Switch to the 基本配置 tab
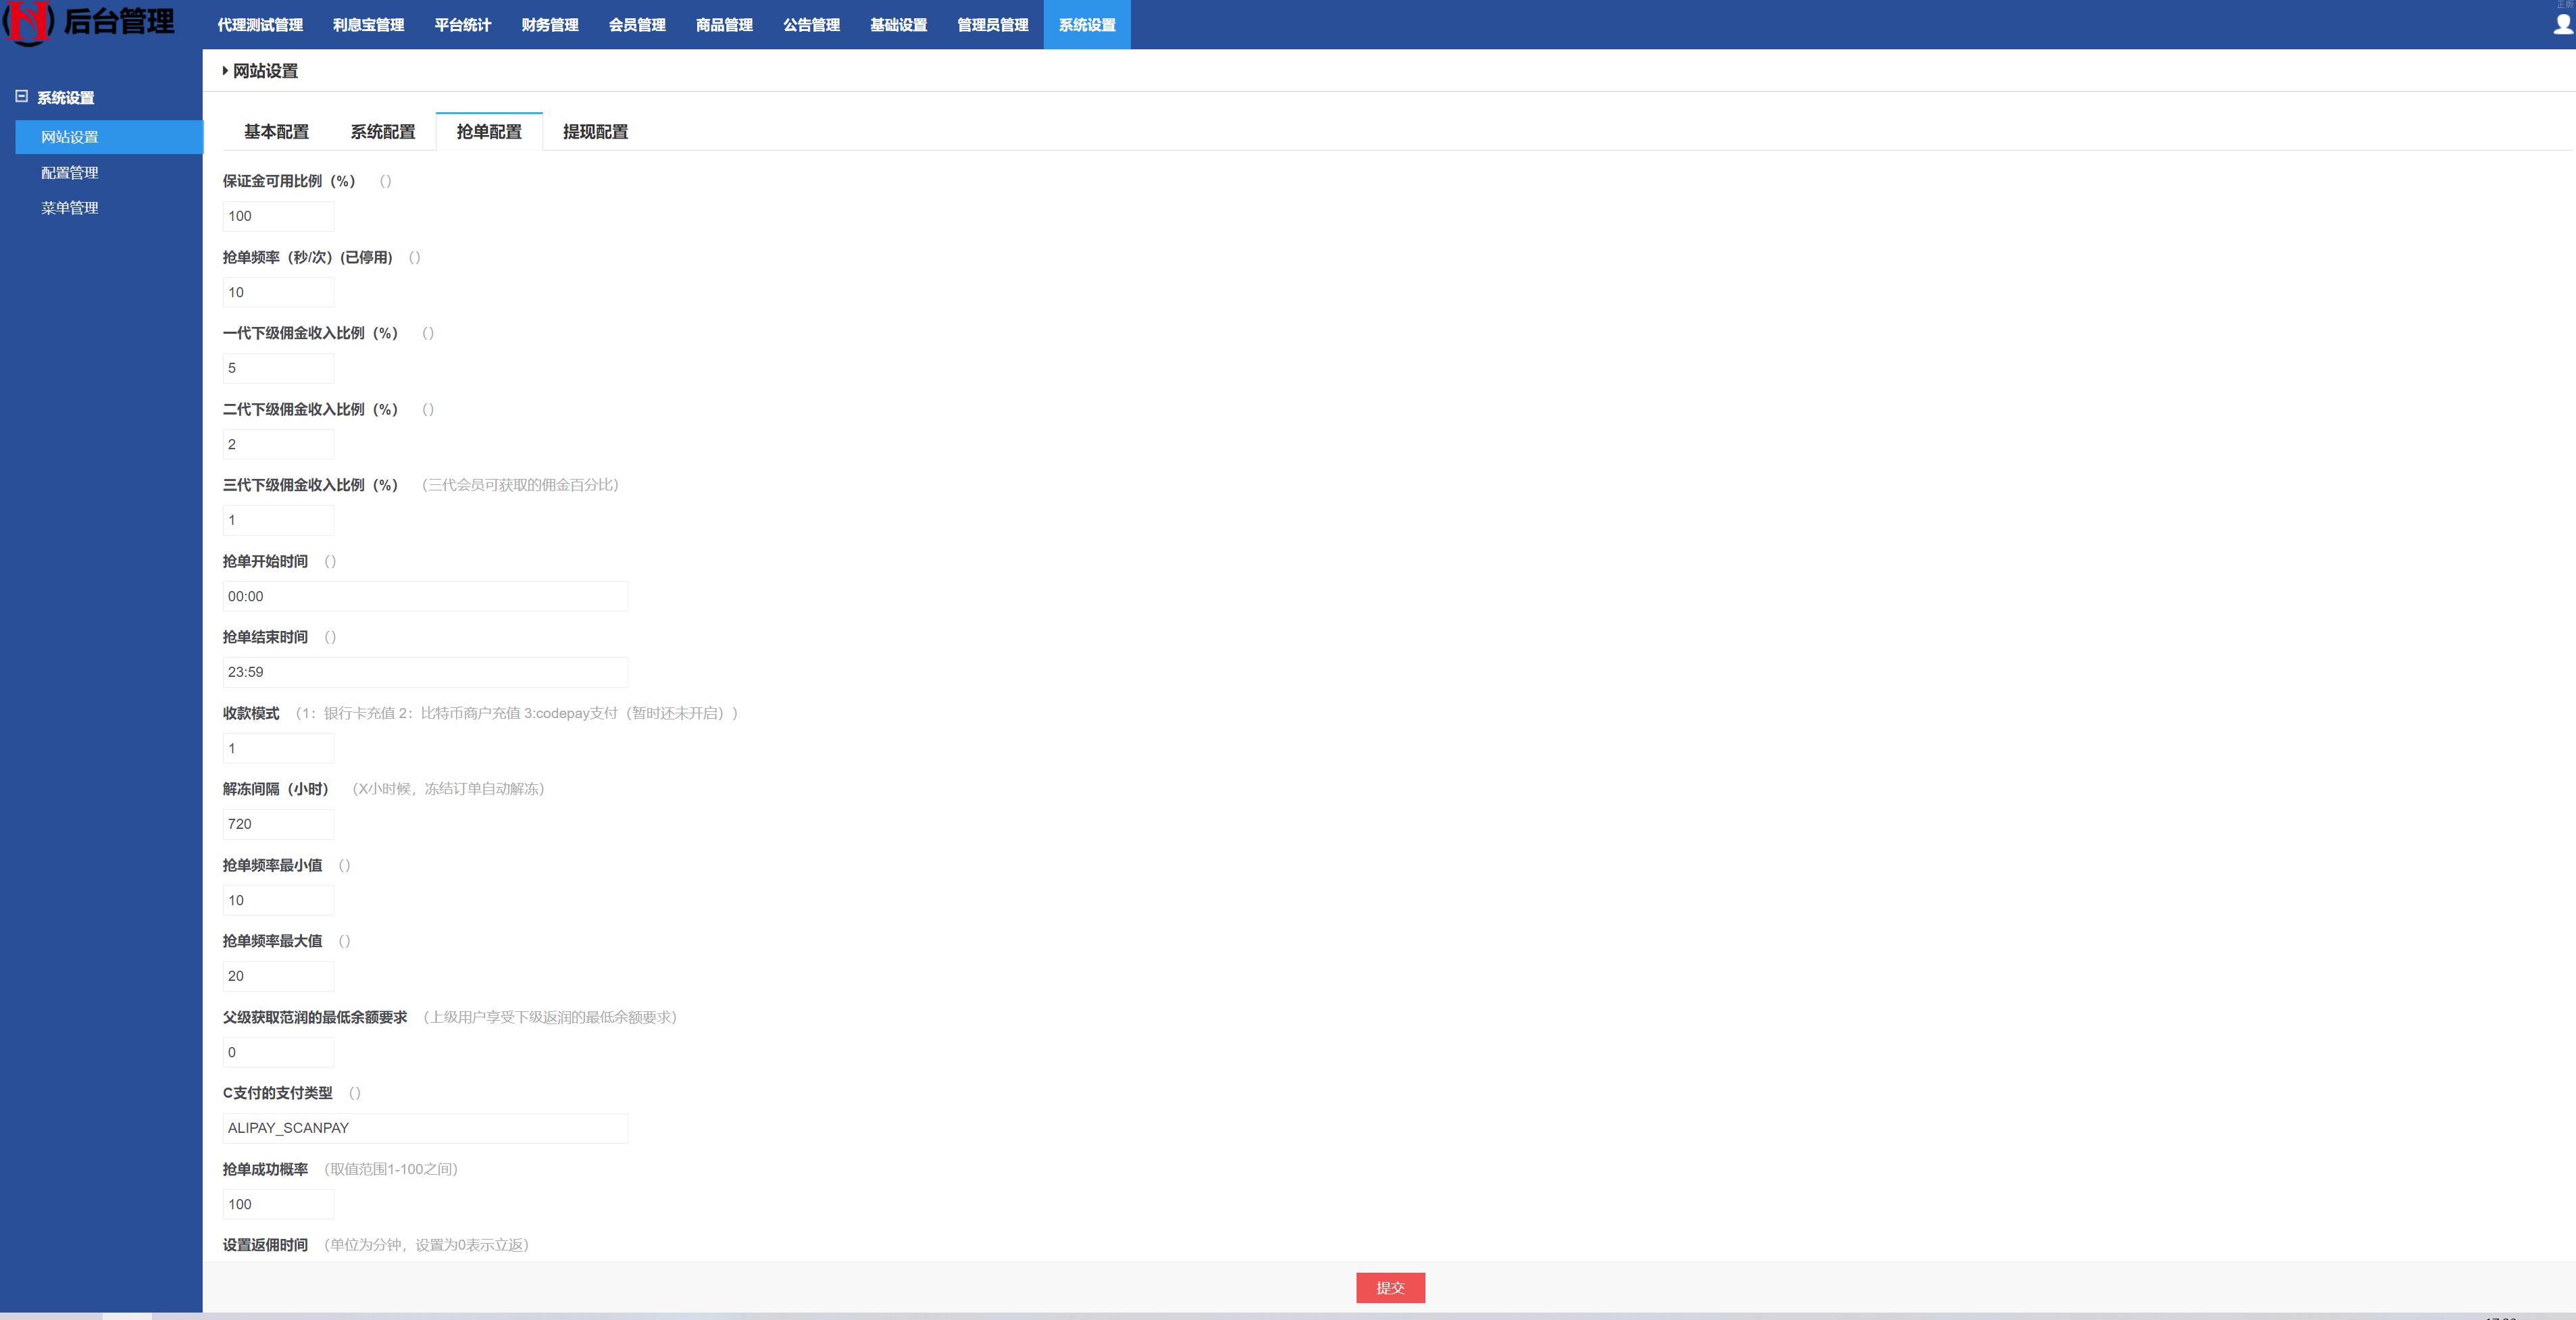The image size is (2576, 1320). (276, 132)
